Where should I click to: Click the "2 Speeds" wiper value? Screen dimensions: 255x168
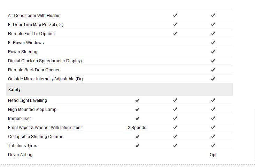(x=137, y=128)
